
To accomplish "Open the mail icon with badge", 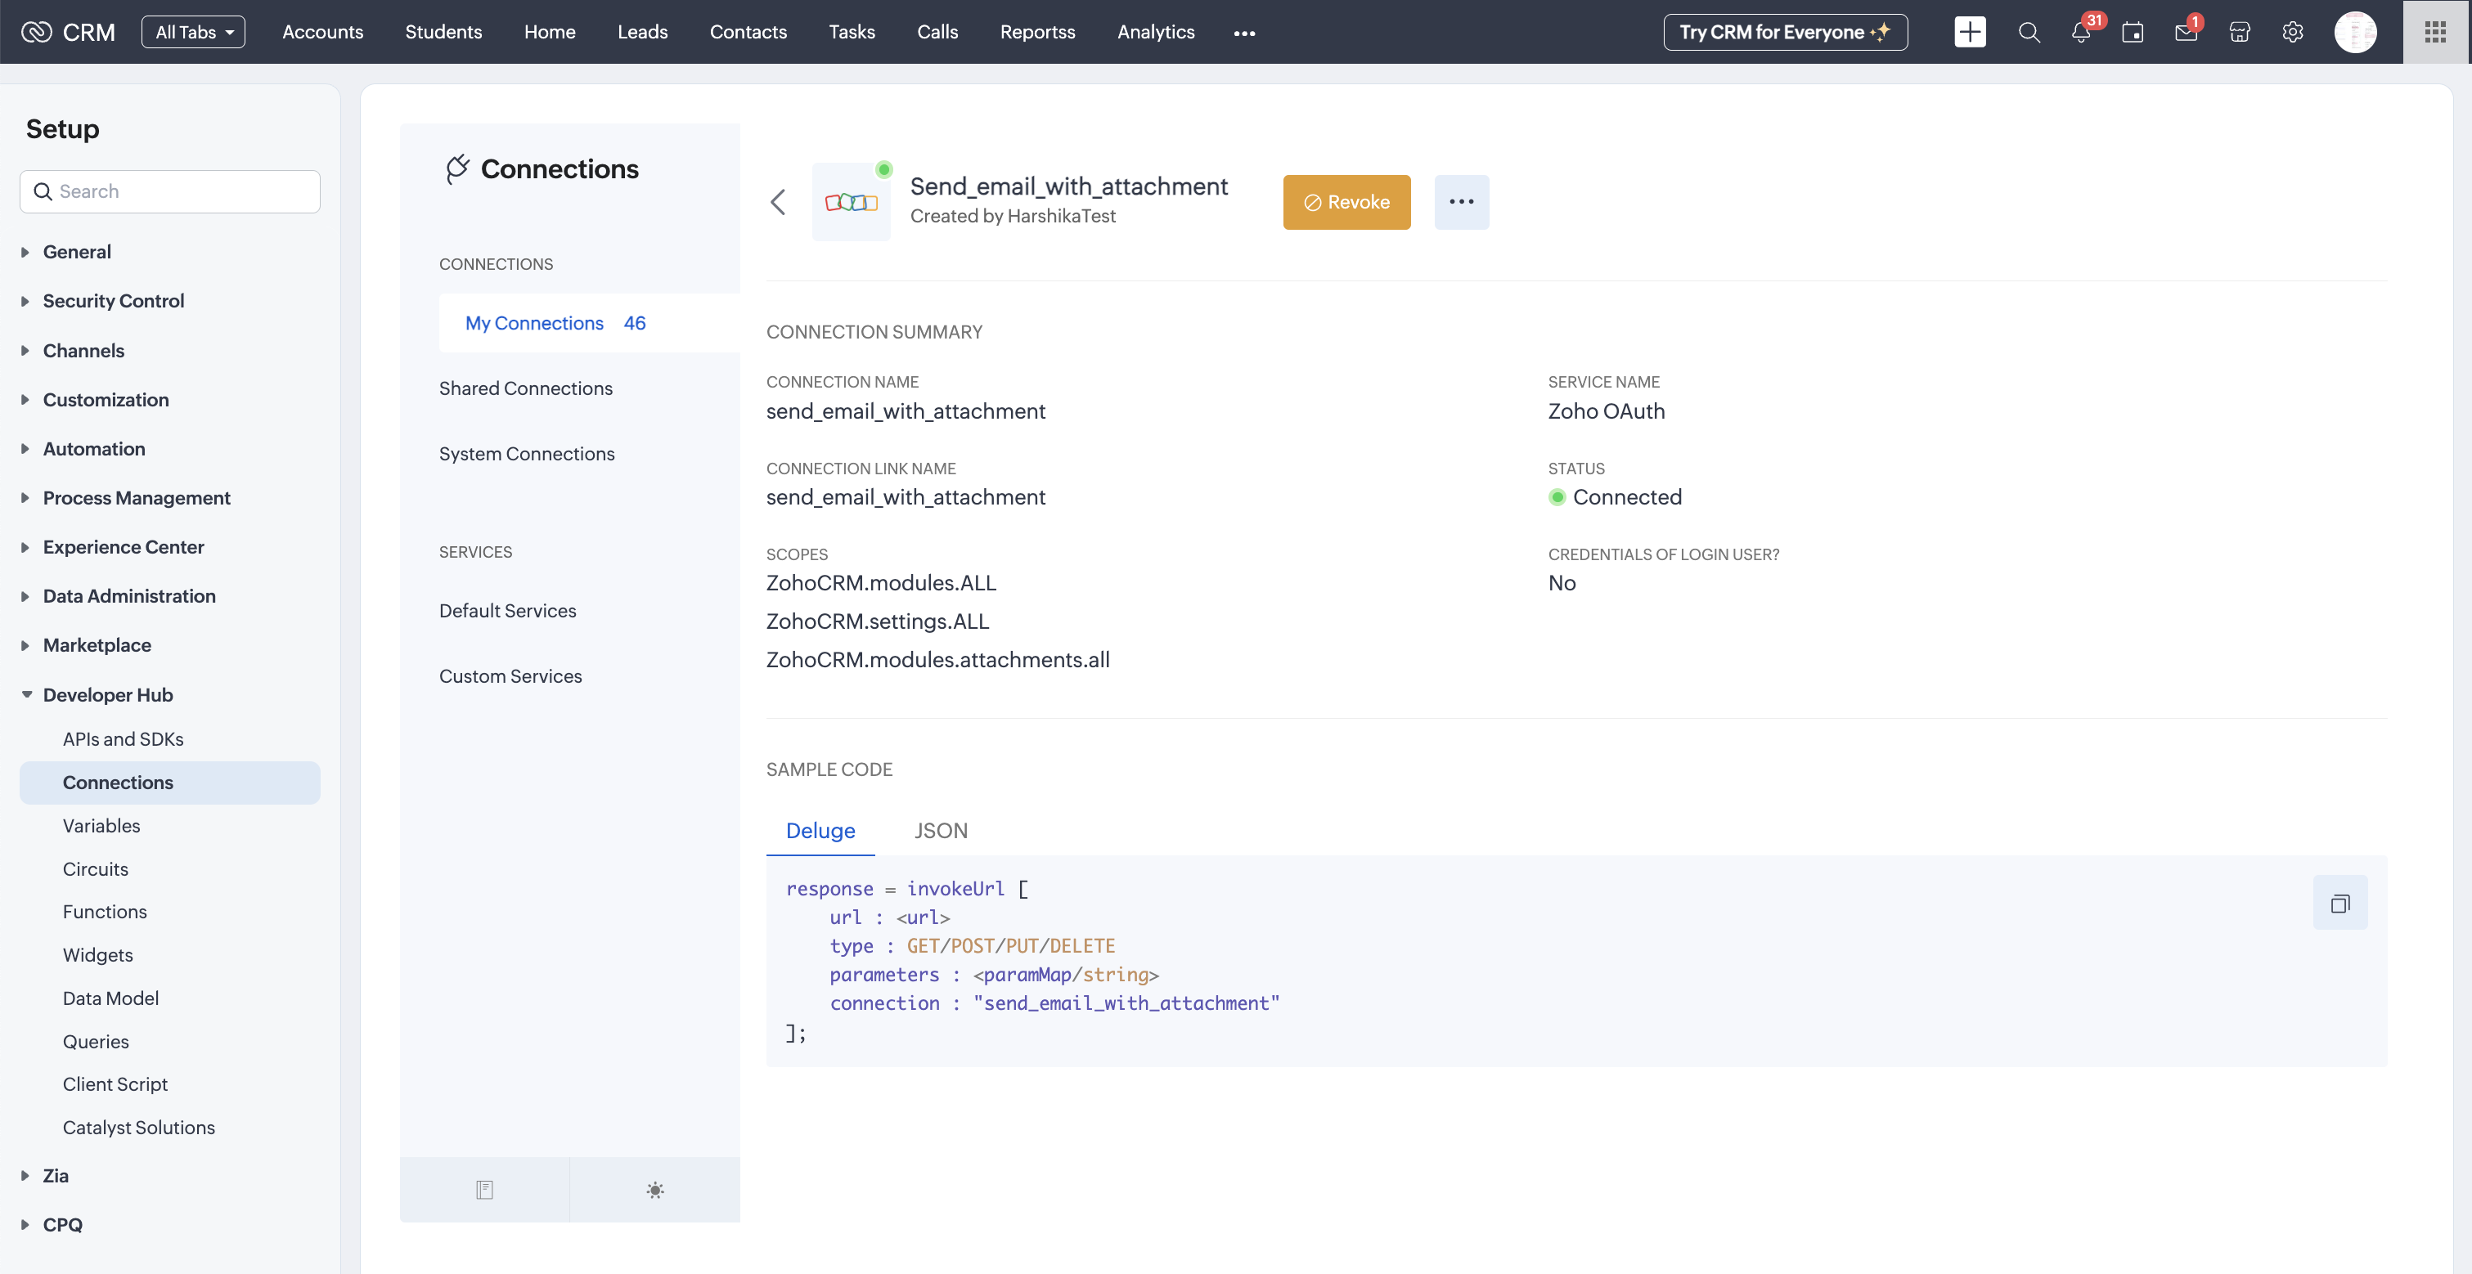I will pyautogui.click(x=2185, y=33).
